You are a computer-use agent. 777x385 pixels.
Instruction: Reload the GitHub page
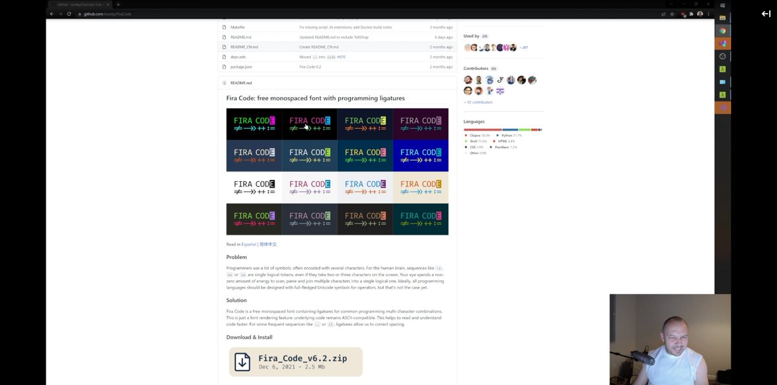tap(69, 14)
